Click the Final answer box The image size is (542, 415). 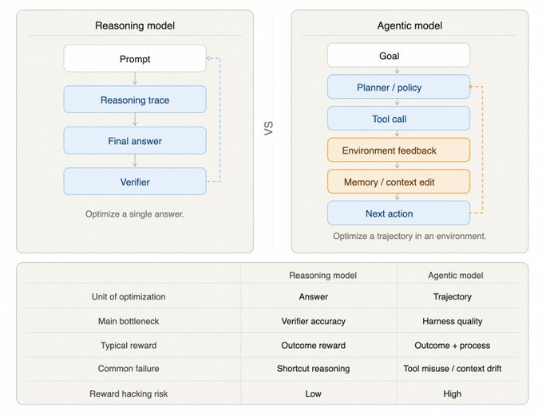coord(135,141)
